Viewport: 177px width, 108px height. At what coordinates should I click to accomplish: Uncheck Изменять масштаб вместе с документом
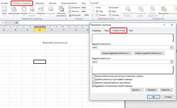click(x=93, y=83)
